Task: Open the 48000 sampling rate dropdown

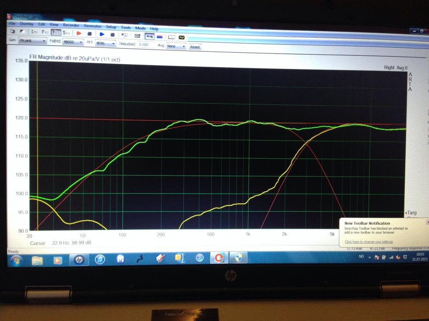Action: [73, 42]
